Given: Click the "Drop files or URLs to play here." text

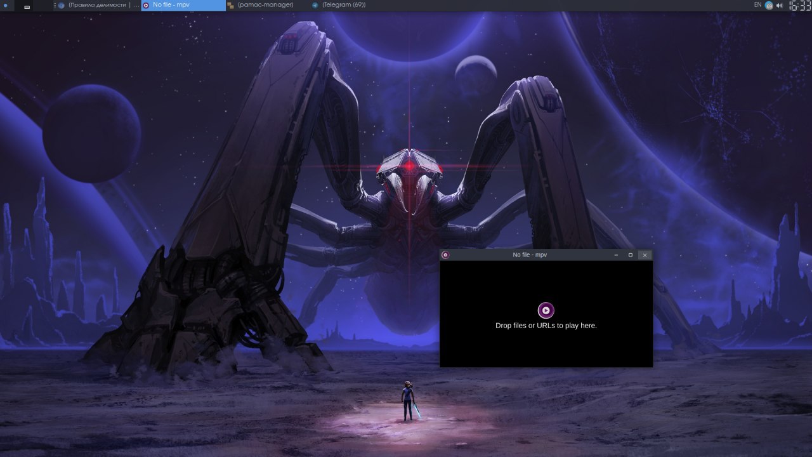Looking at the screenshot, I should (x=546, y=326).
